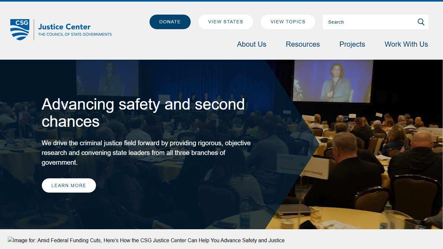Image resolution: width=443 pixels, height=249 pixels.
Task: Open the Work With Us menu
Action: 406,44
